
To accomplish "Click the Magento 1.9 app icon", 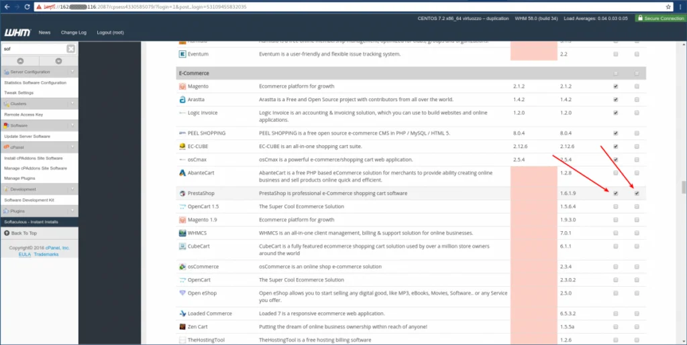I will tap(182, 220).
